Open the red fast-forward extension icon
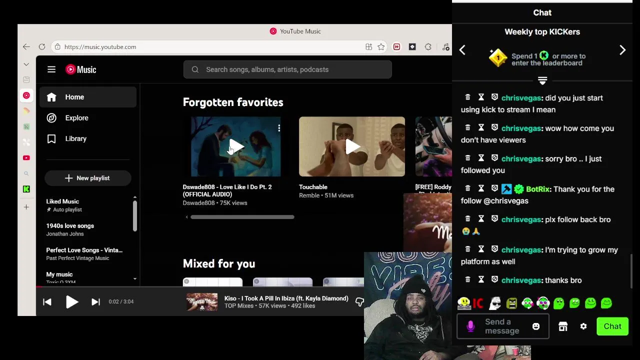Image resolution: width=640 pixels, height=360 pixels. pos(396,46)
